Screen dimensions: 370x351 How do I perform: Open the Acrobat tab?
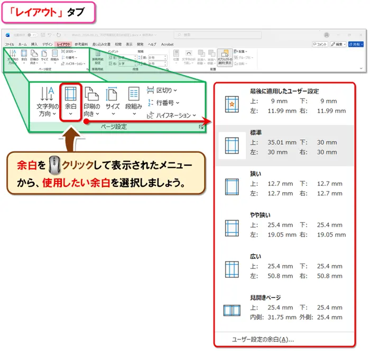pyautogui.click(x=168, y=44)
